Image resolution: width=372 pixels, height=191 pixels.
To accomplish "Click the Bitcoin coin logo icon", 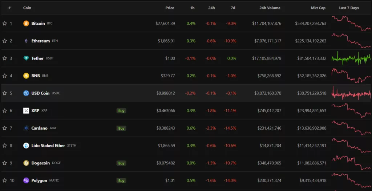I will tap(26, 23).
